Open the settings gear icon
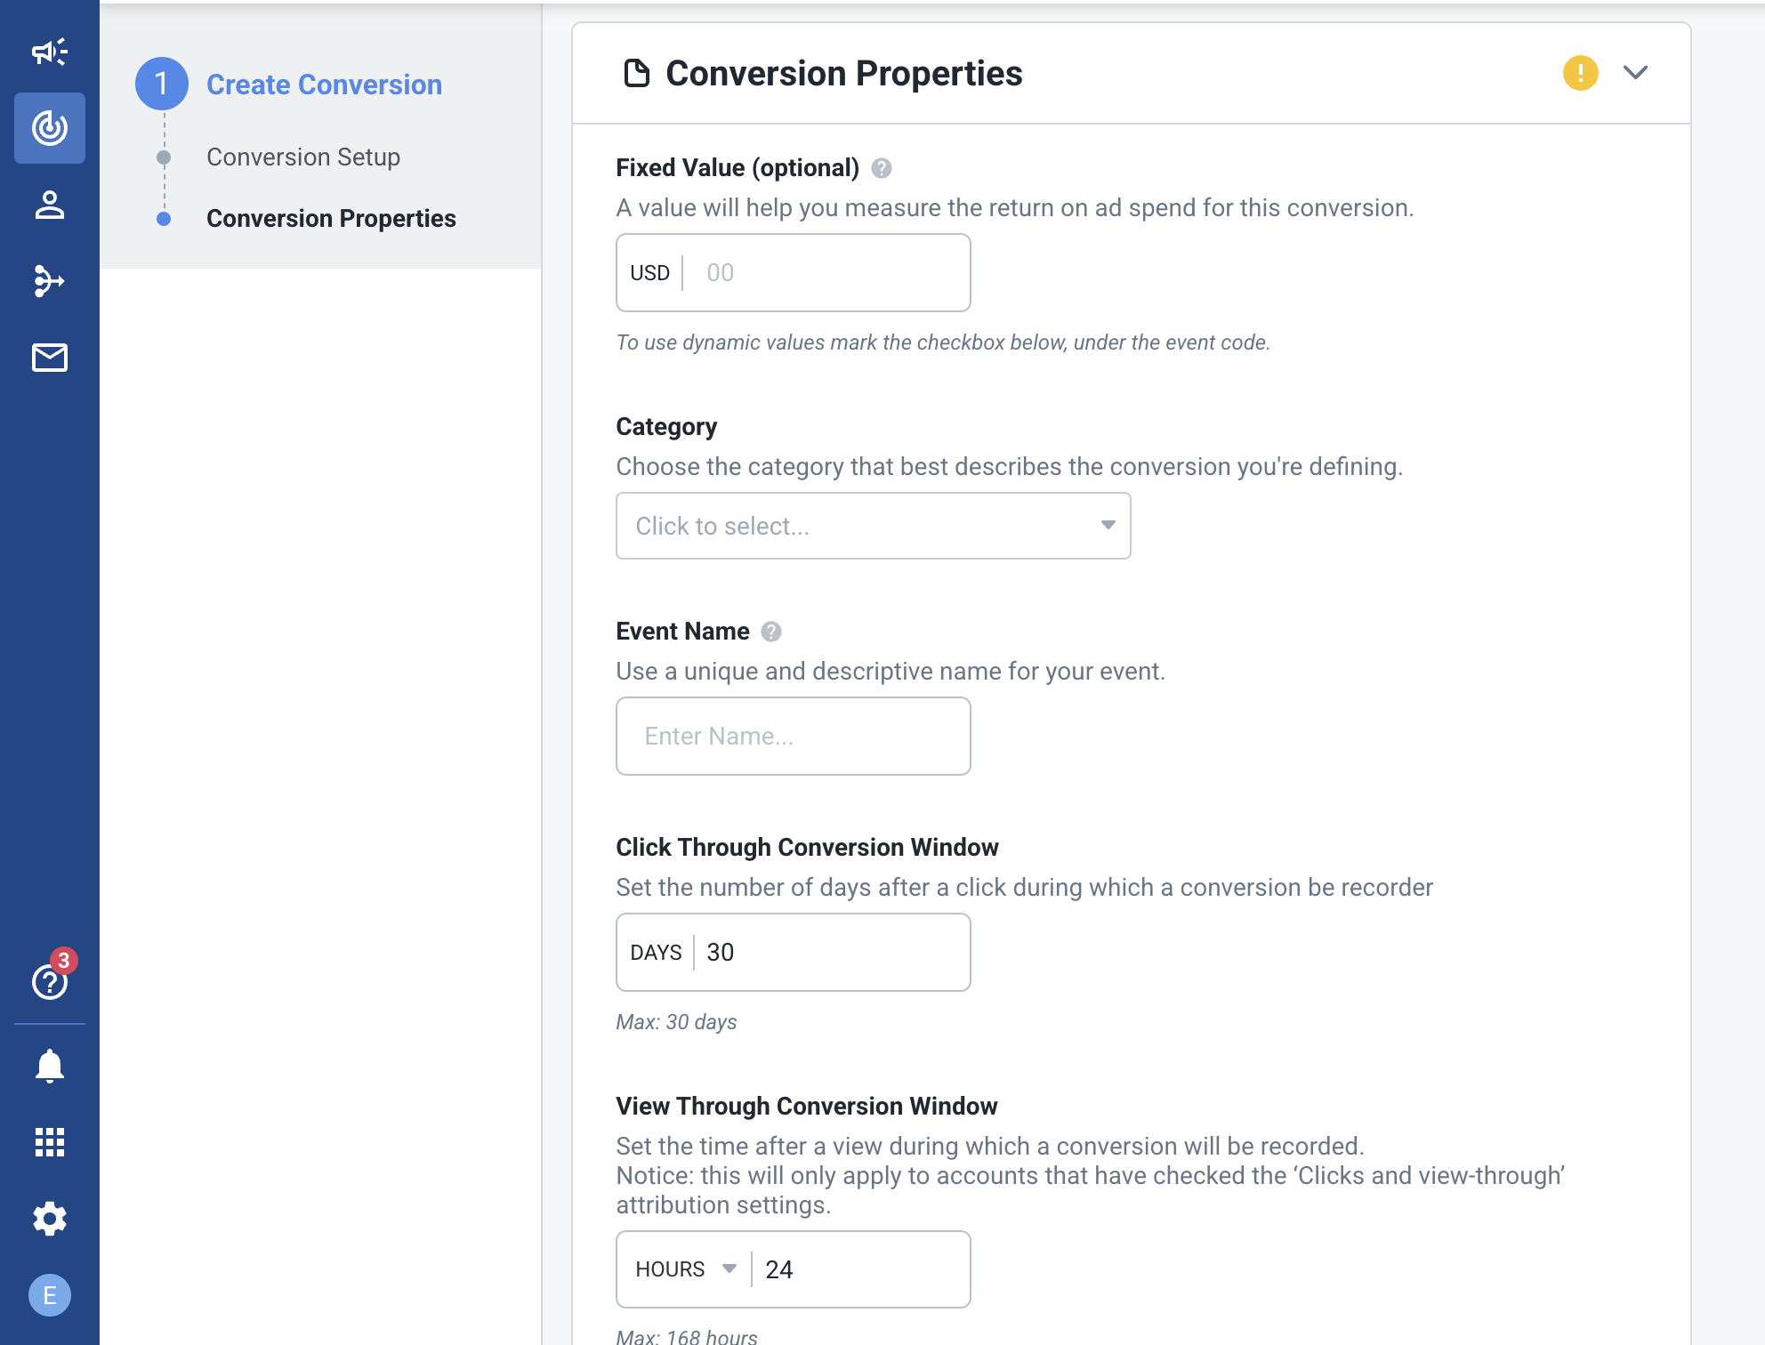 tap(50, 1219)
